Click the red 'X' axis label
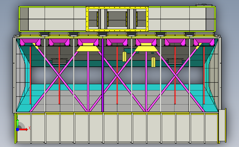This screenshot has width=239, height=147. (x=29, y=128)
